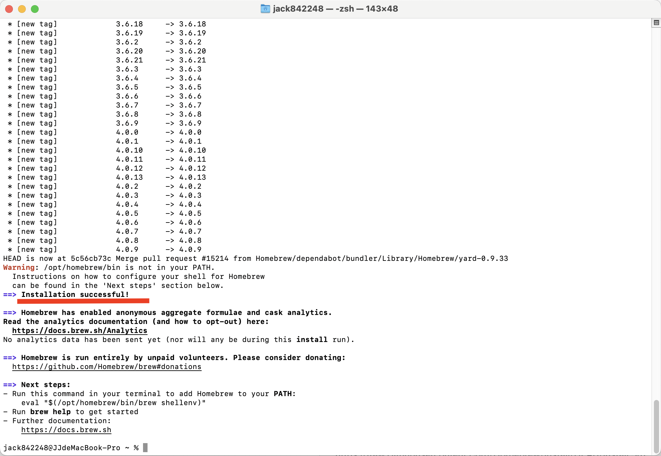Zoom the Terminal window with green button
Image resolution: width=661 pixels, height=456 pixels.
[x=35, y=9]
